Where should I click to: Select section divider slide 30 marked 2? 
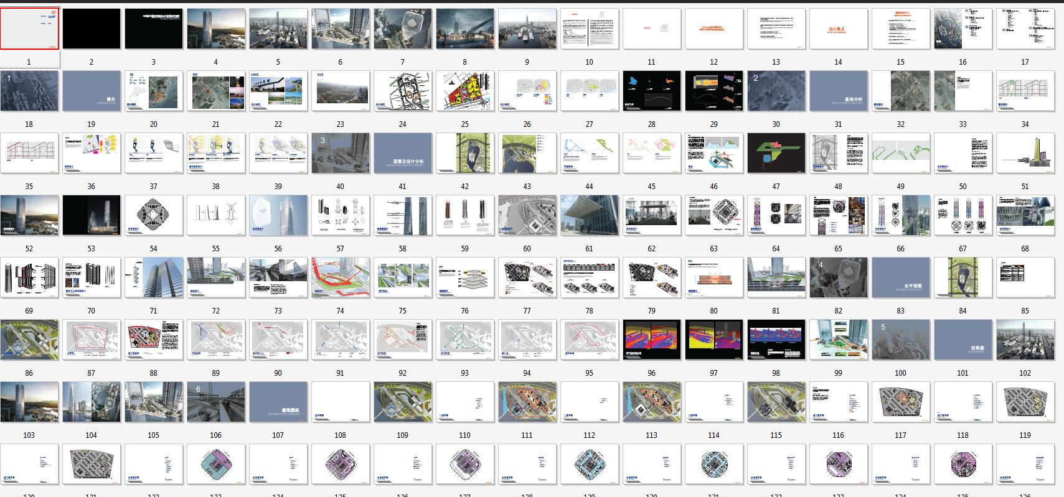pos(776,91)
